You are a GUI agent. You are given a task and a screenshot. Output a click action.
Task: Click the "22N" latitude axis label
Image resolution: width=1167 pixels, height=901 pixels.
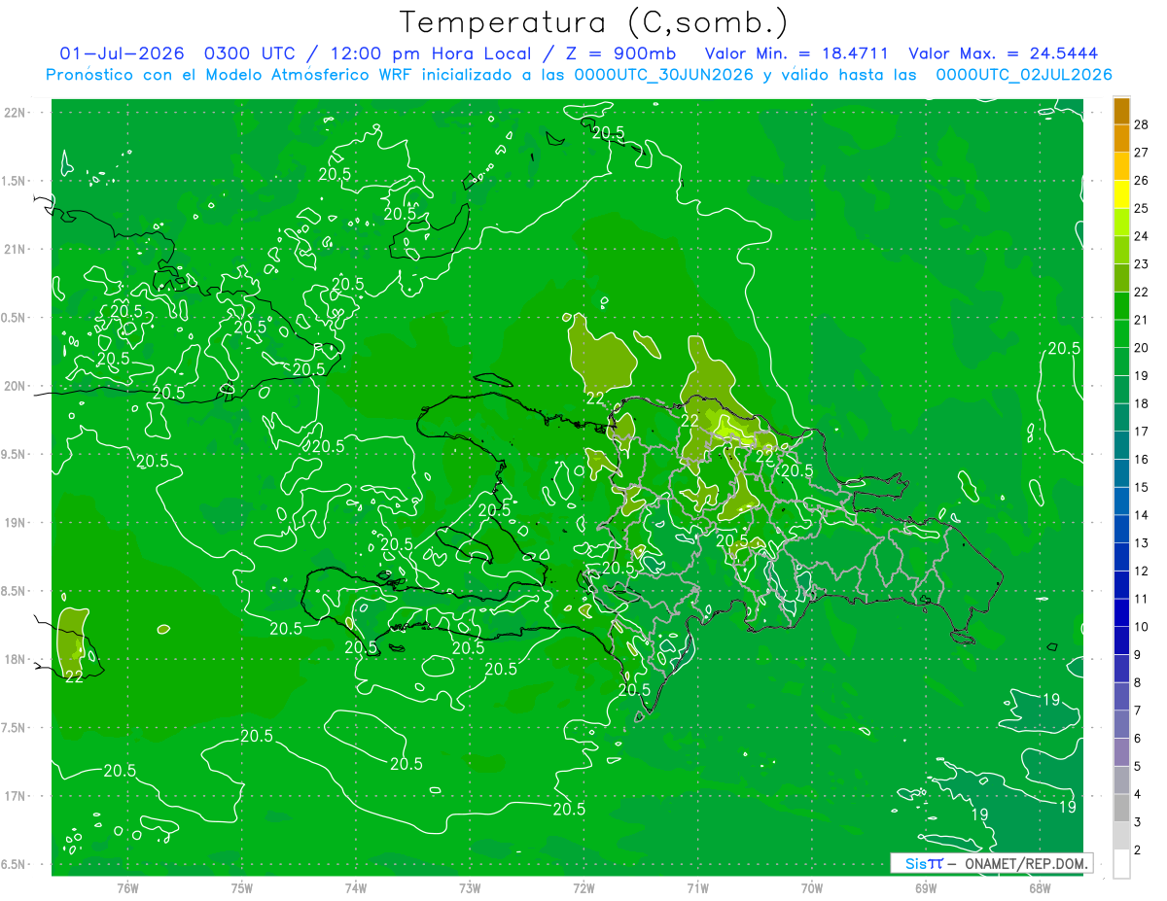click(15, 112)
